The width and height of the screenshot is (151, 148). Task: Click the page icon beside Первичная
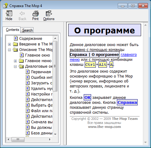pyautogui.click(x=28, y=72)
